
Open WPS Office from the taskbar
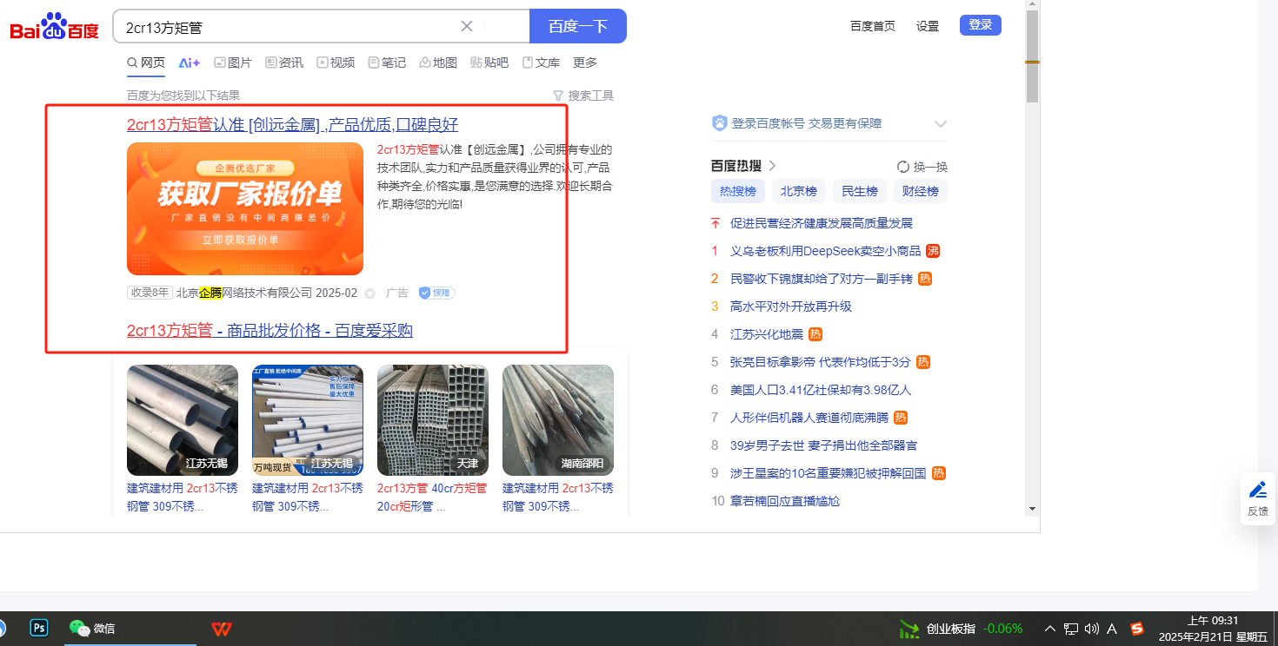tap(221, 629)
